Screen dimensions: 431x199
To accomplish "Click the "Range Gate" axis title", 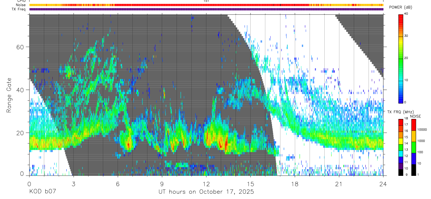I will click(x=9, y=95).
